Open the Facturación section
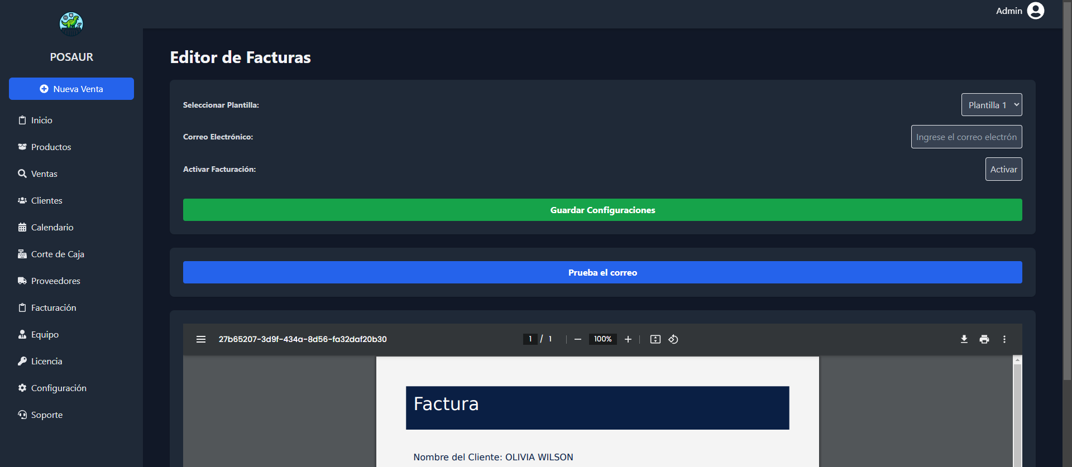Viewport: 1072px width, 467px height. pyautogui.click(x=71, y=307)
